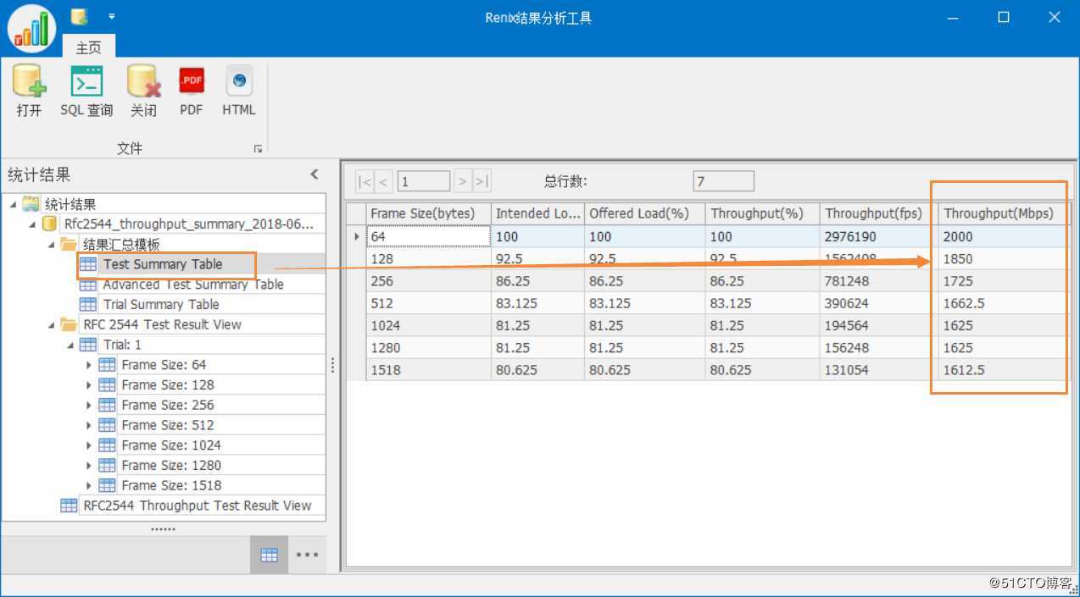Go to first page of results

[x=365, y=181]
